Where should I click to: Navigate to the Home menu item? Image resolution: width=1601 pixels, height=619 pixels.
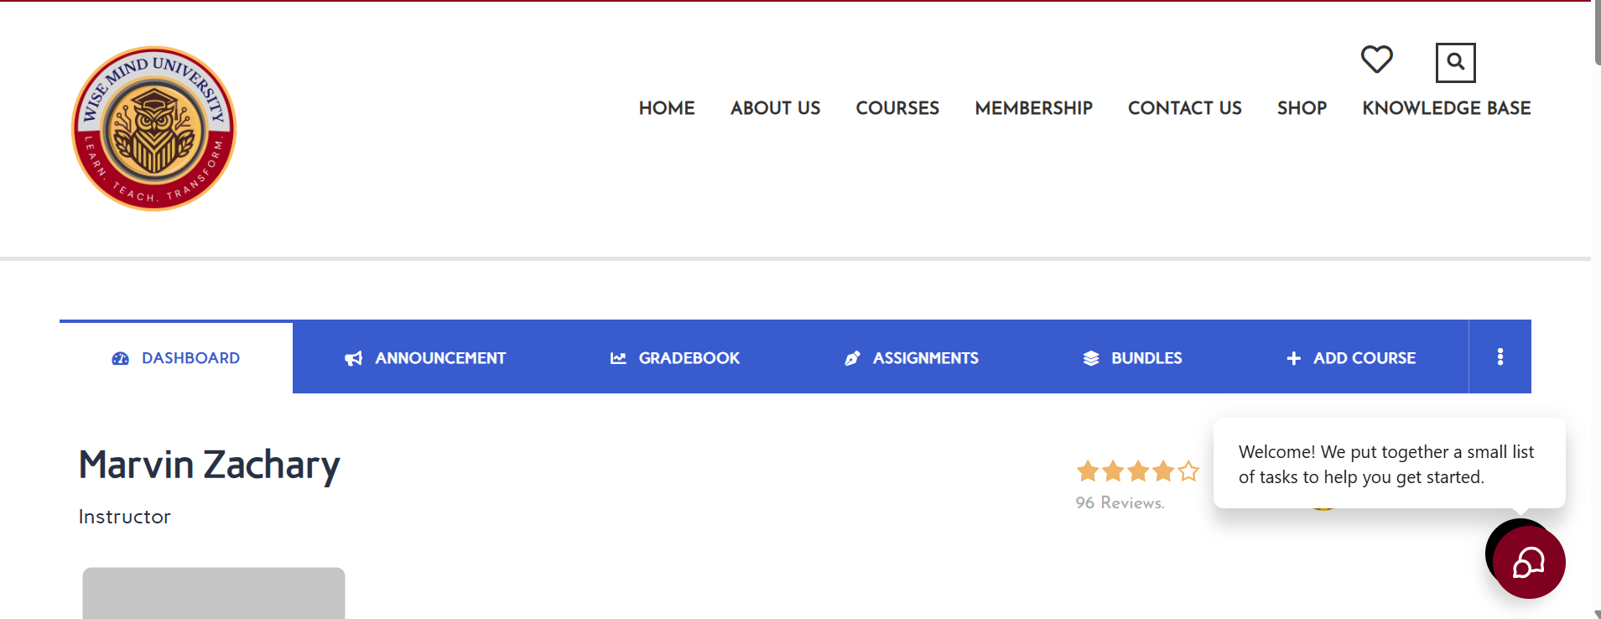tap(667, 108)
